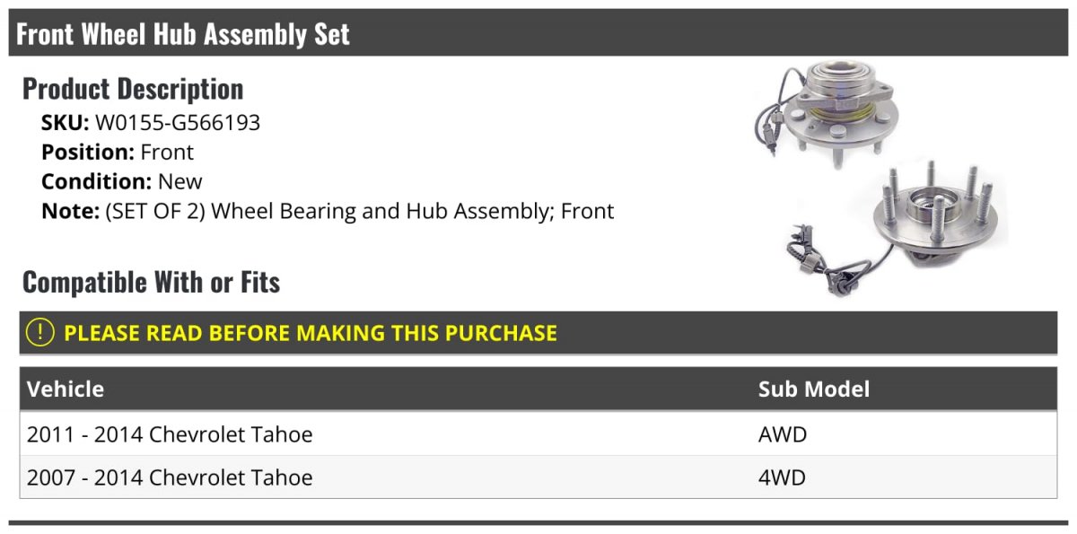This screenshot has height=534, width=1077.
Task: Click the exclamation warning icon
Action: tap(40, 333)
